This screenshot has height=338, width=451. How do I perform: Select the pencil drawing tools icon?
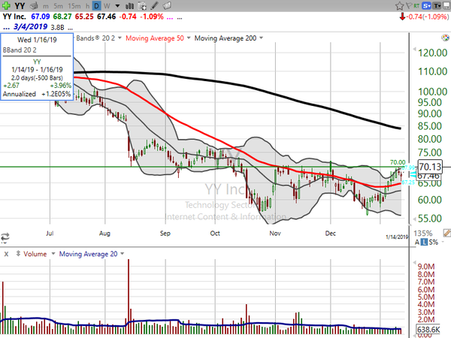click(x=154, y=5)
